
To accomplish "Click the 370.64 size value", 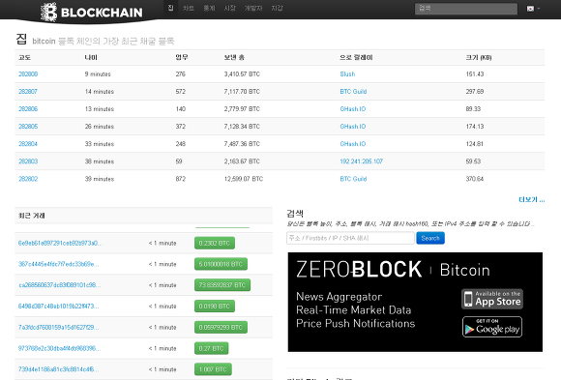I will click(475, 179).
